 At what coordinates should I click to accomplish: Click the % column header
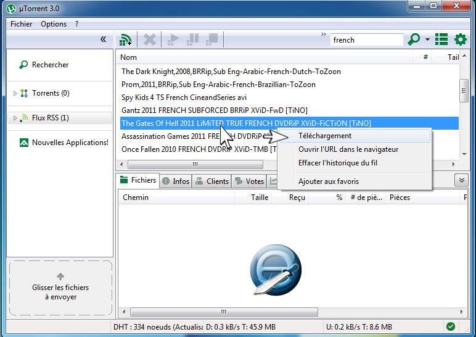(x=327, y=198)
